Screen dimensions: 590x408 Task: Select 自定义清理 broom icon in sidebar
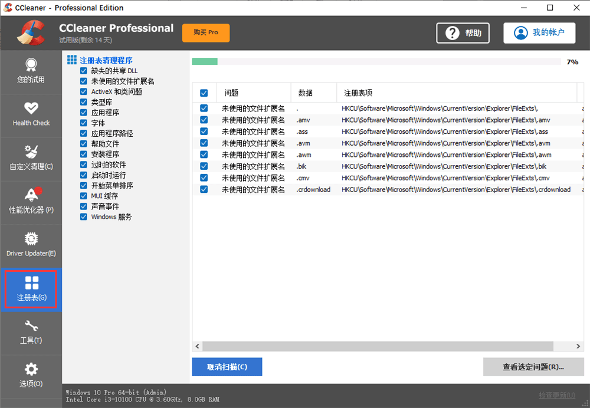[x=31, y=152]
